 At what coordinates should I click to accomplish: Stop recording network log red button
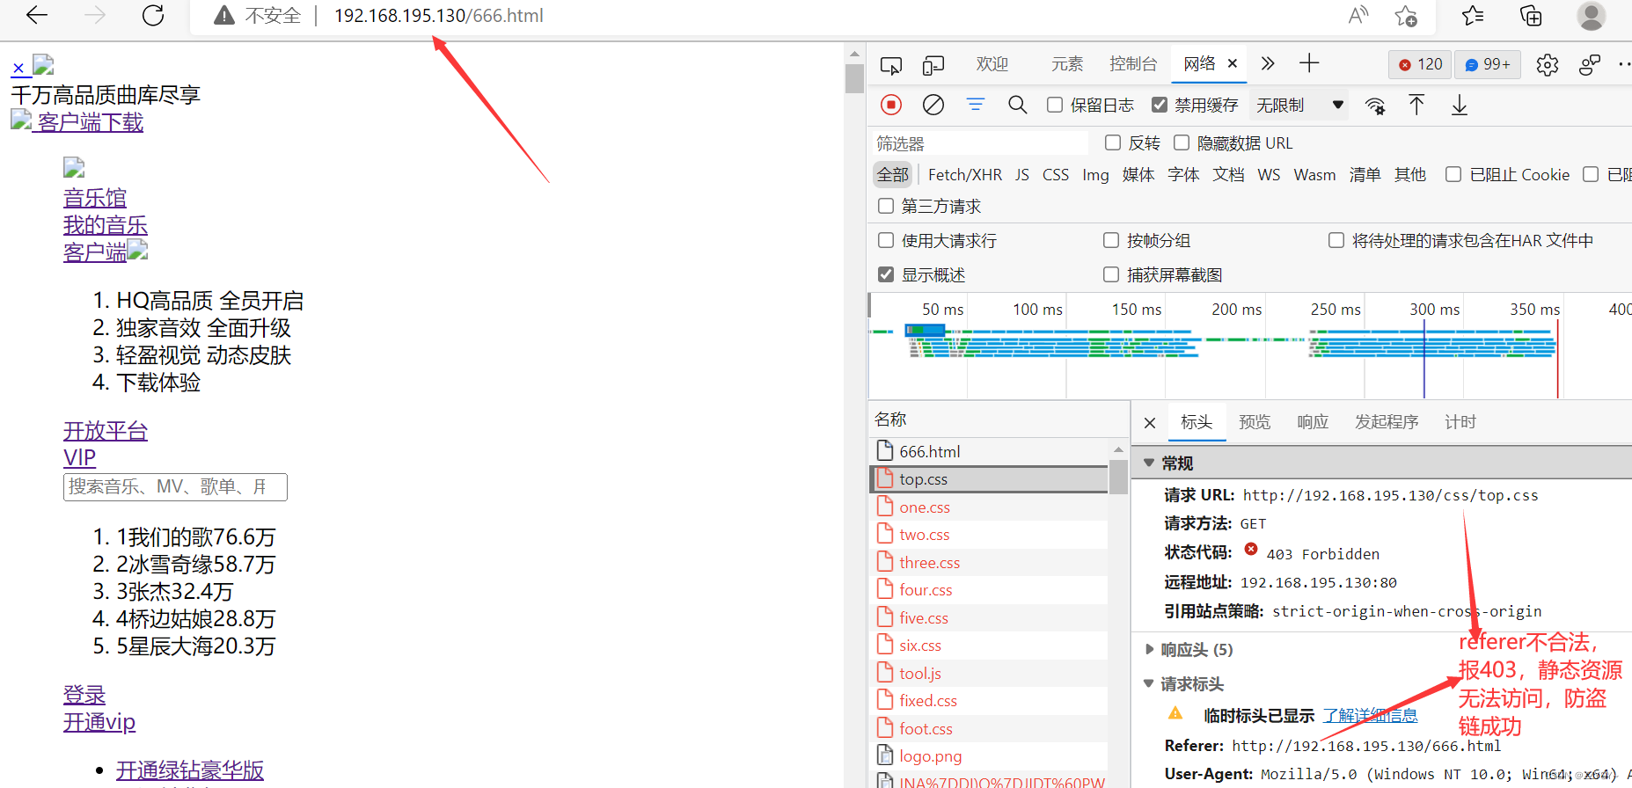pos(891,105)
